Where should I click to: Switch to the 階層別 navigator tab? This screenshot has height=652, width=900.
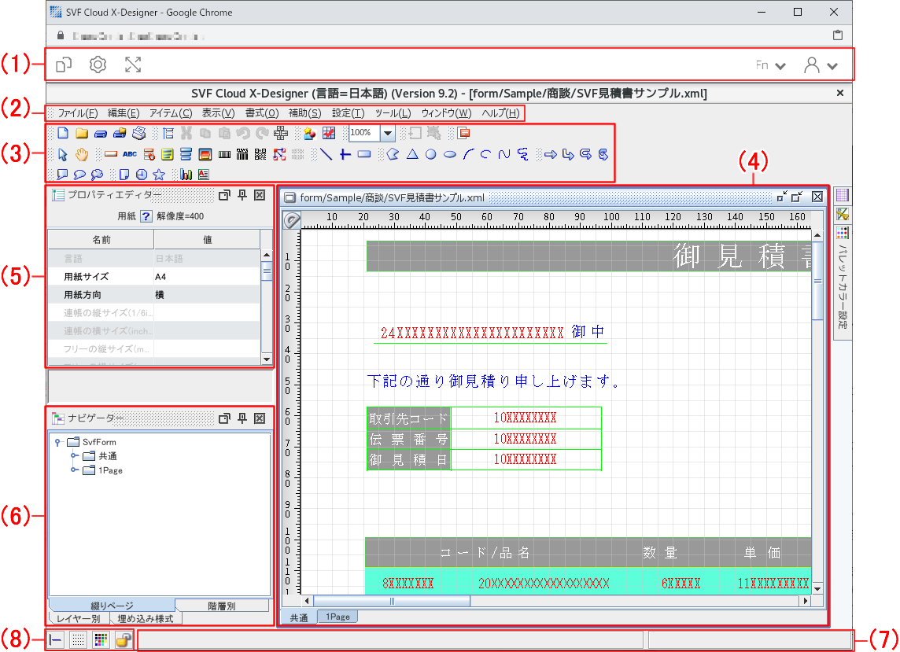(x=222, y=606)
